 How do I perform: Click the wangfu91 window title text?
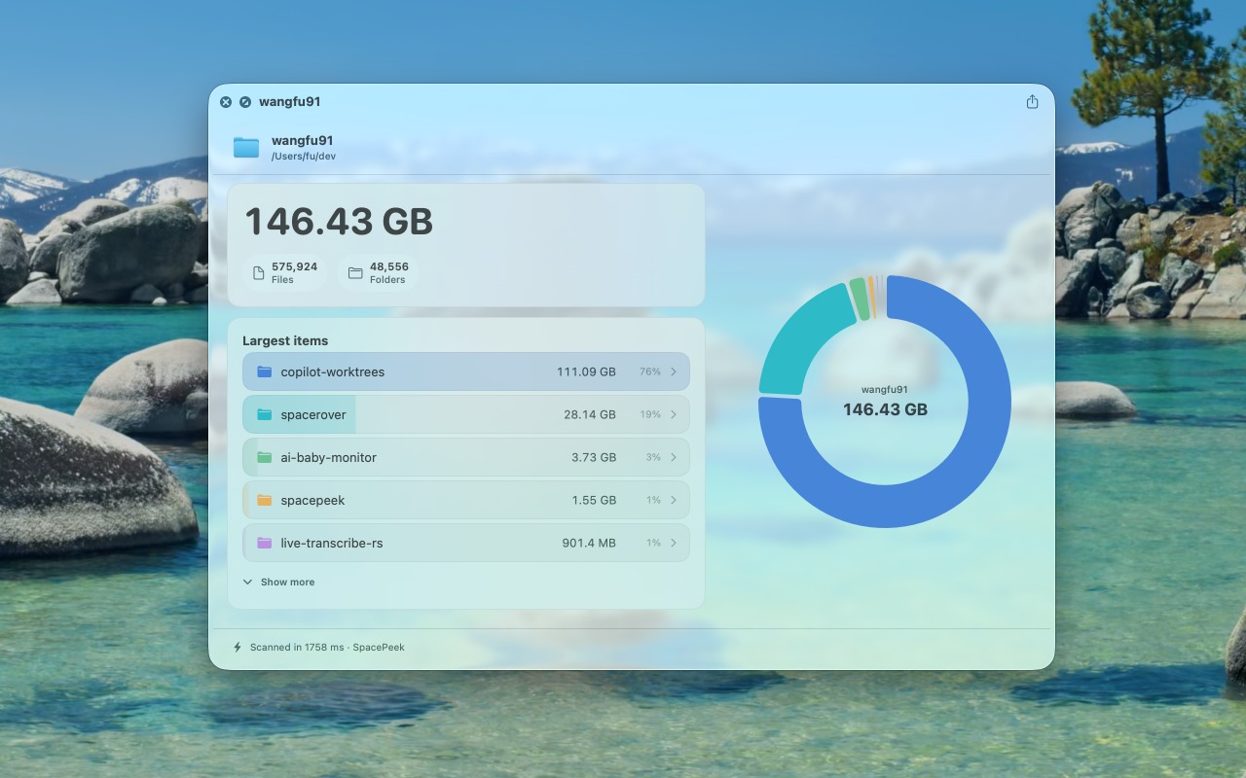pyautogui.click(x=290, y=102)
